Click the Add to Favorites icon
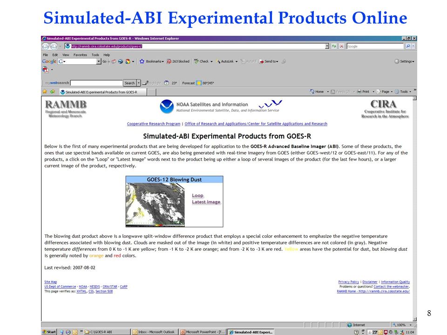The image size is (447, 335). [x=53, y=92]
